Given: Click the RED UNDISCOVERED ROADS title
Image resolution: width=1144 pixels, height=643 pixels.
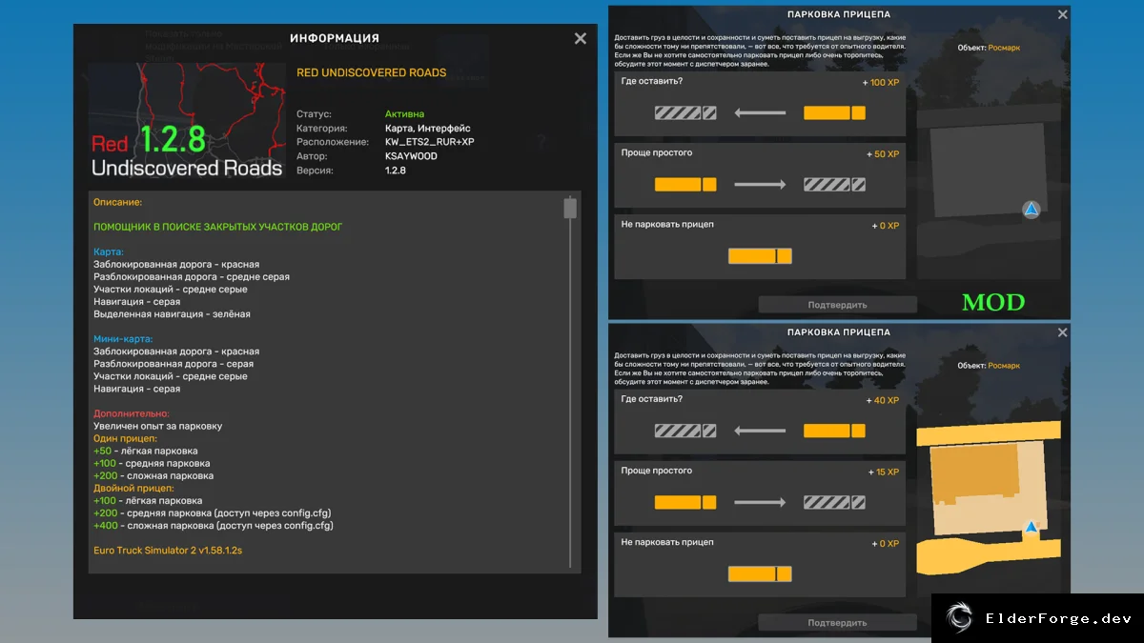Looking at the screenshot, I should pos(372,72).
